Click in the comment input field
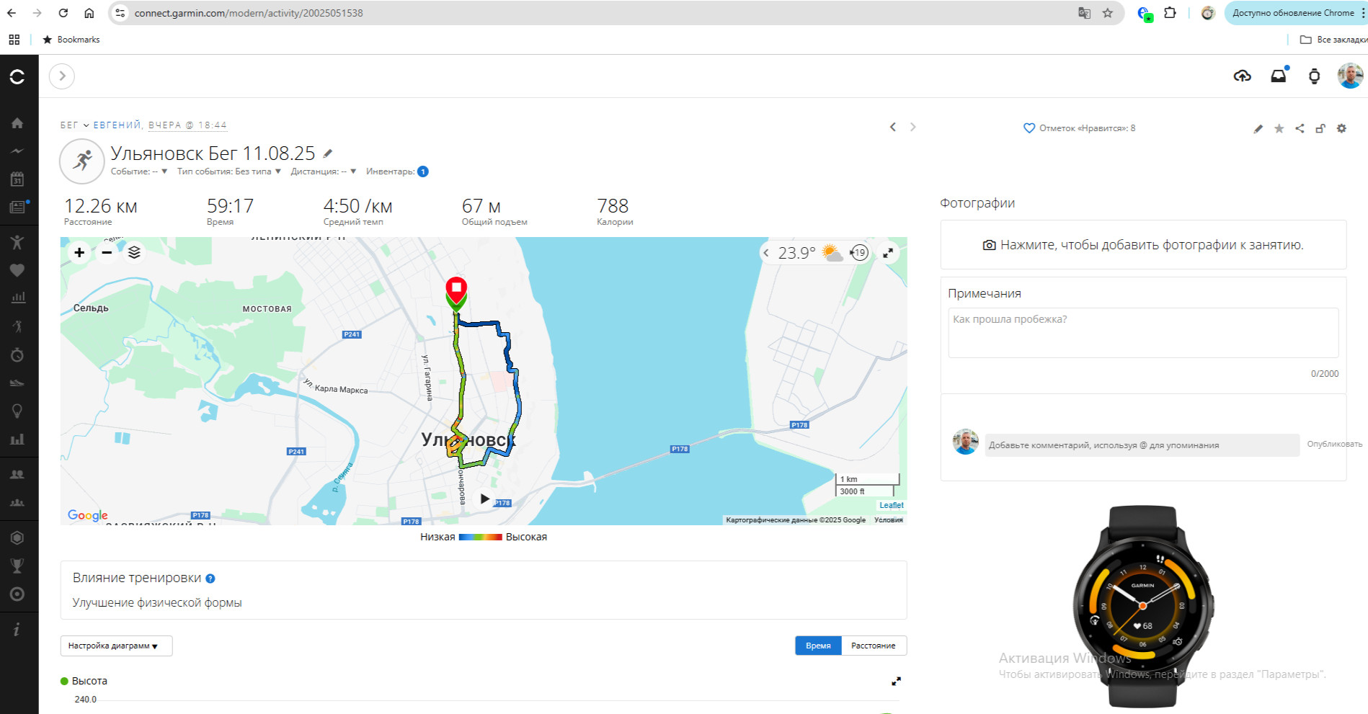 click(x=1142, y=445)
